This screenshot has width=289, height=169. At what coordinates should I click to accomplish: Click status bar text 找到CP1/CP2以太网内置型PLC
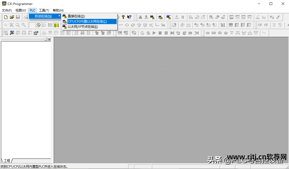point(34,167)
